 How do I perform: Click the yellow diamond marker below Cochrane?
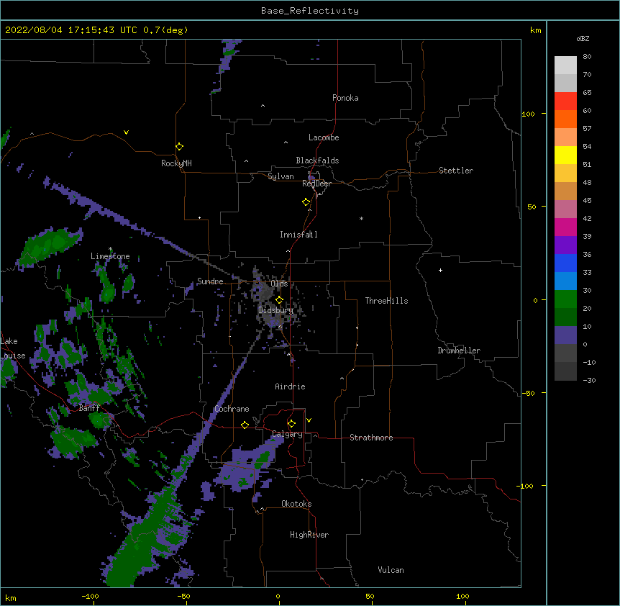tap(245, 425)
